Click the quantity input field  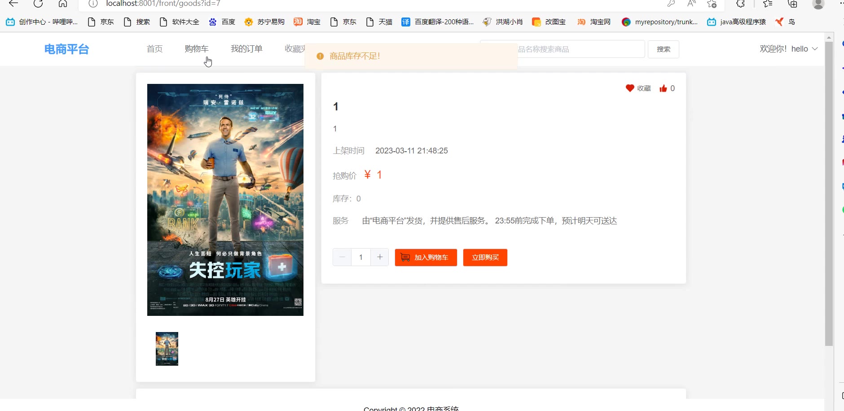[x=361, y=257]
